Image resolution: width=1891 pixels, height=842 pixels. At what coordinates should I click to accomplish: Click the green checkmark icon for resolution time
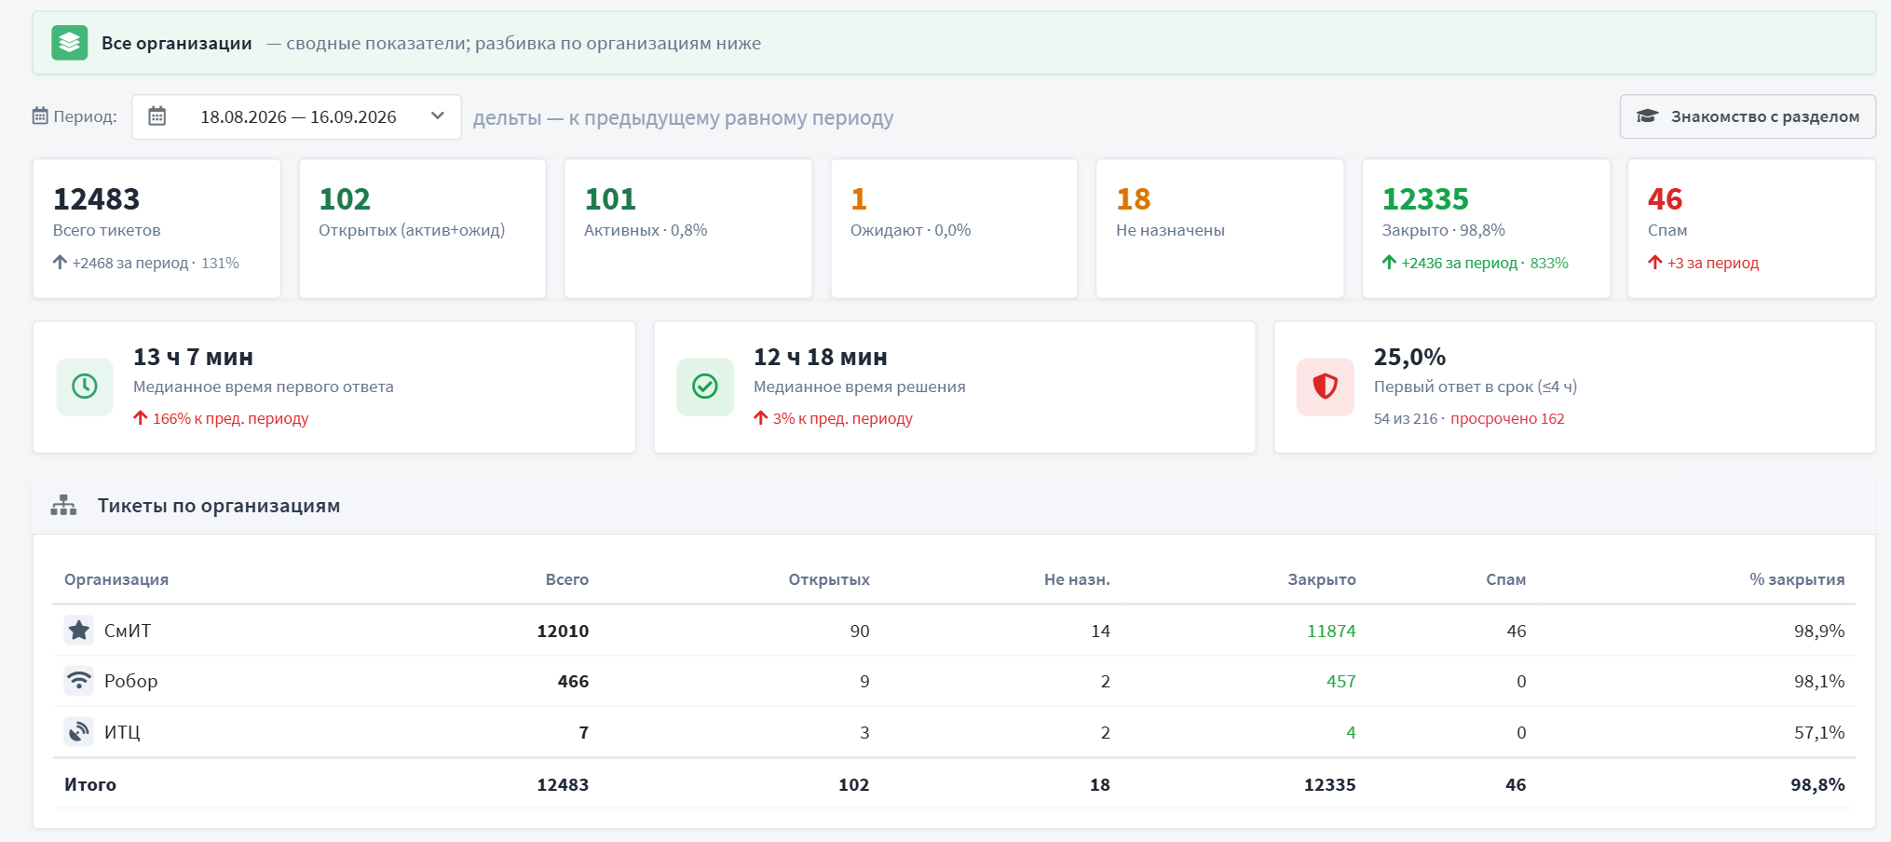pos(705,387)
